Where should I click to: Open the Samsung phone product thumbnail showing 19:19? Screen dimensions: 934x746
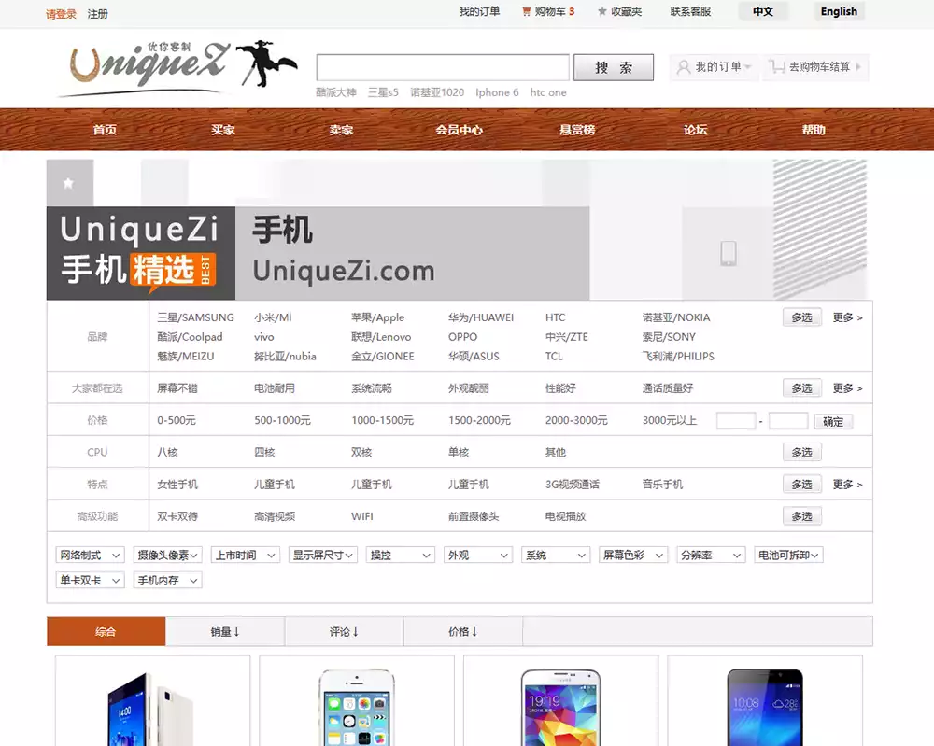click(x=560, y=706)
